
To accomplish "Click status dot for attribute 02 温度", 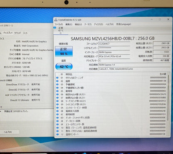I will (57, 81).
